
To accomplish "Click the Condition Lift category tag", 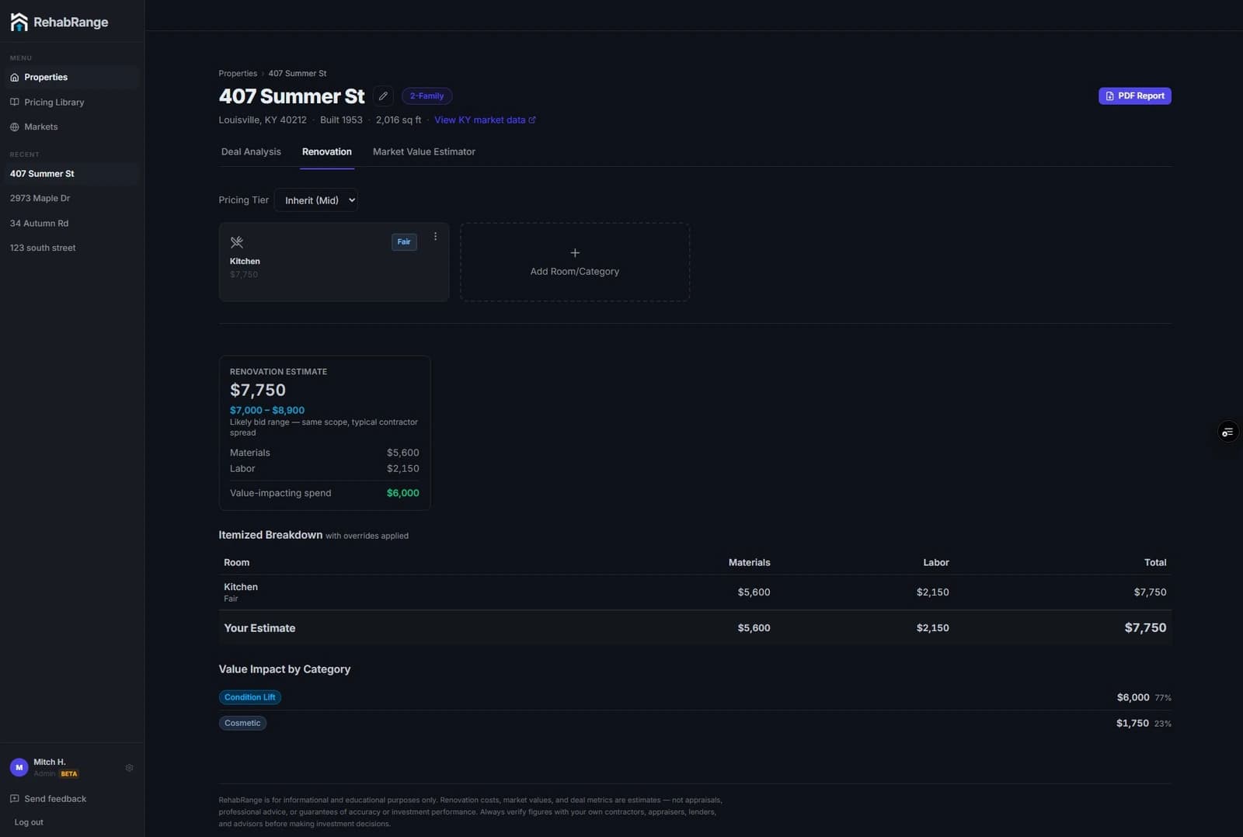I will [250, 697].
